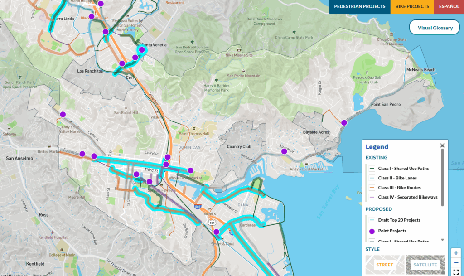The width and height of the screenshot is (464, 276).
Task: Click the map zoom out icon
Action: click(456, 262)
